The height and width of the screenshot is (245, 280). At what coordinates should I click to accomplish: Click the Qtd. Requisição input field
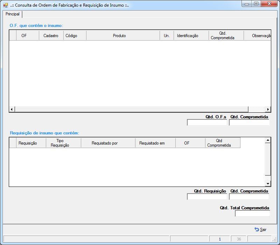(207, 197)
